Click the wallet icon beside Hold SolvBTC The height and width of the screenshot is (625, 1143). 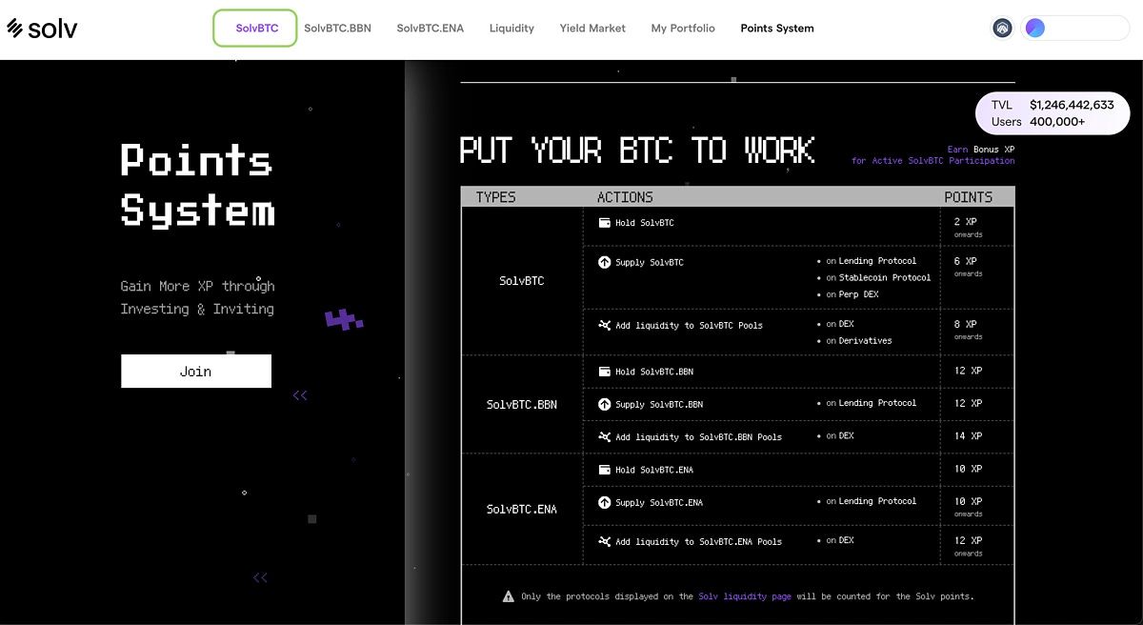coord(604,223)
